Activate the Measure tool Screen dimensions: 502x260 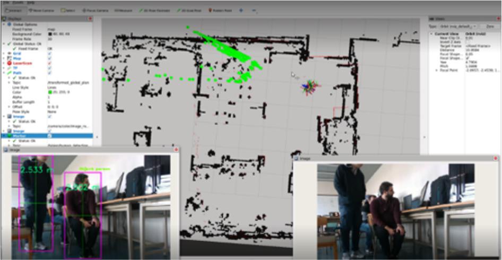coord(120,10)
